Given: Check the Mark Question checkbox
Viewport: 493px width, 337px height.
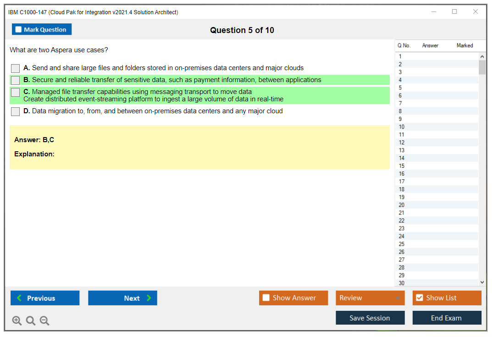Looking at the screenshot, I should [19, 30].
